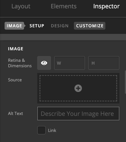
Task: Click the Link label text
Action: [52, 131]
